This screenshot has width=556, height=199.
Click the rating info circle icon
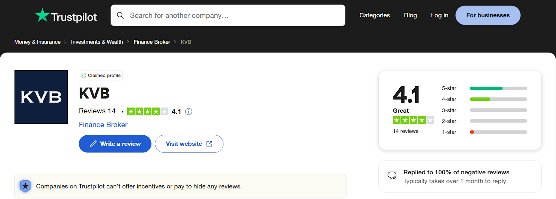pyautogui.click(x=189, y=111)
